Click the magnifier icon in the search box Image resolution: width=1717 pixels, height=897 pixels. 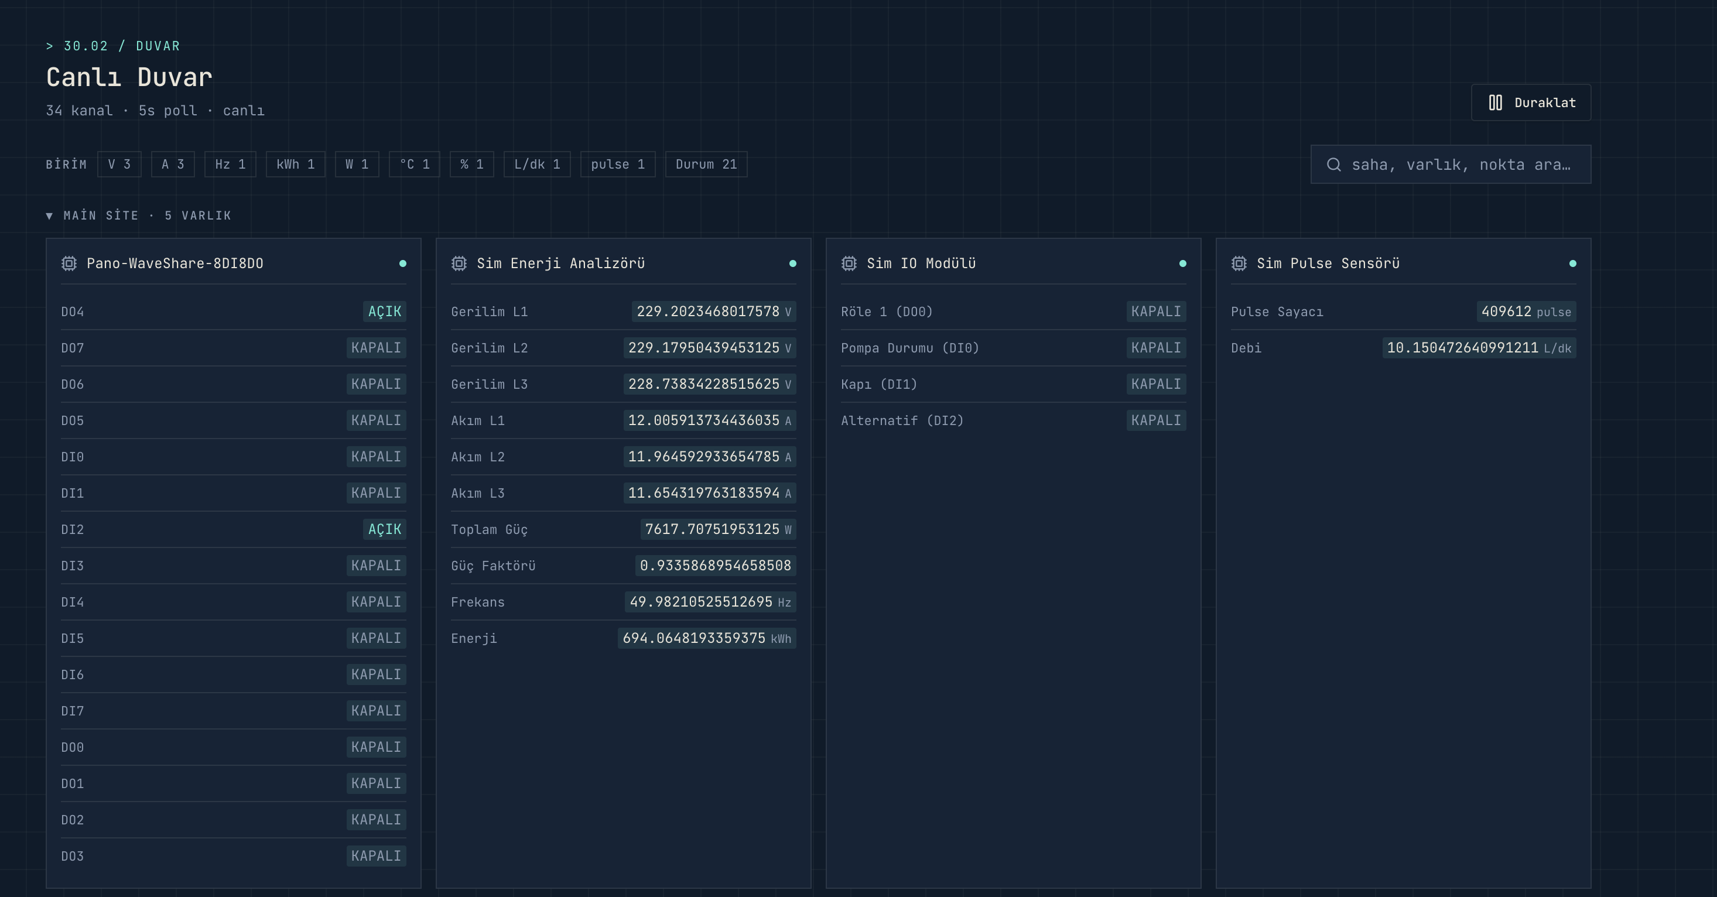[1334, 165]
